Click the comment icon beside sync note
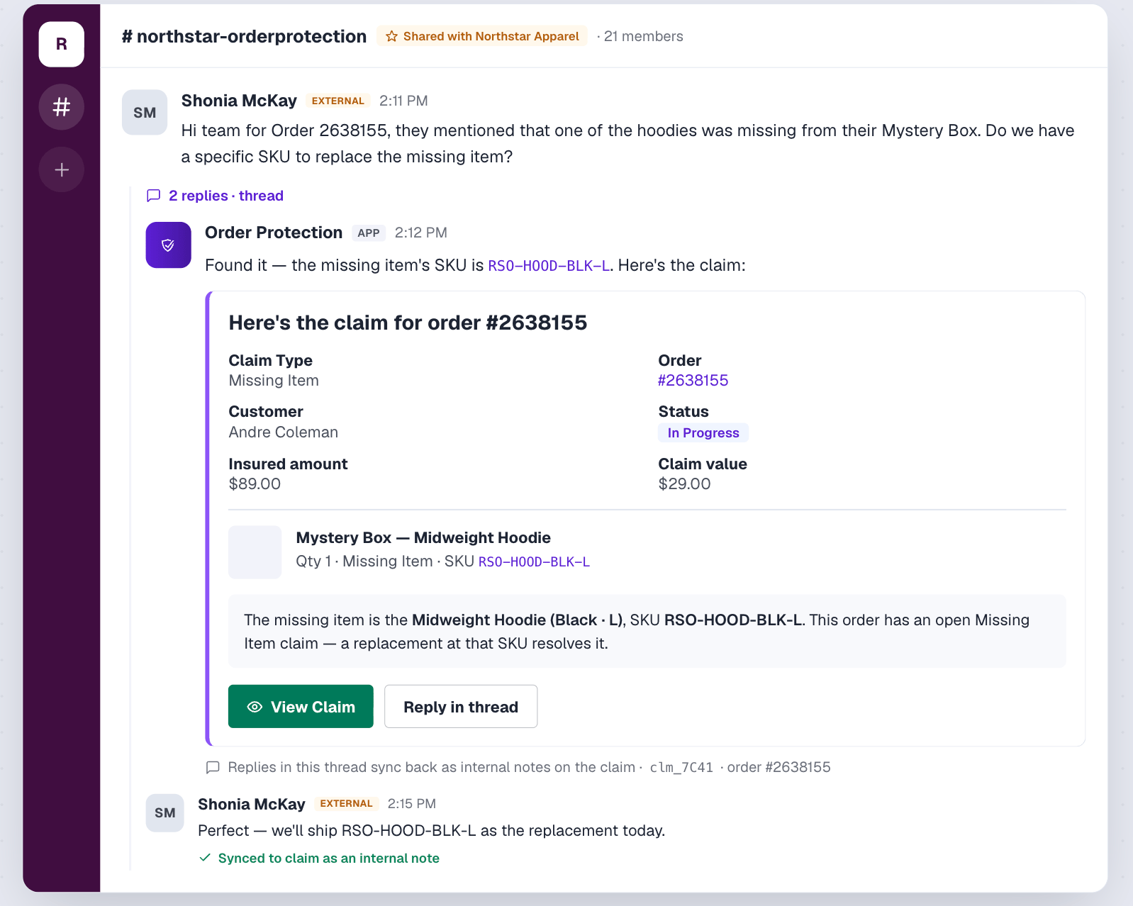 213,767
